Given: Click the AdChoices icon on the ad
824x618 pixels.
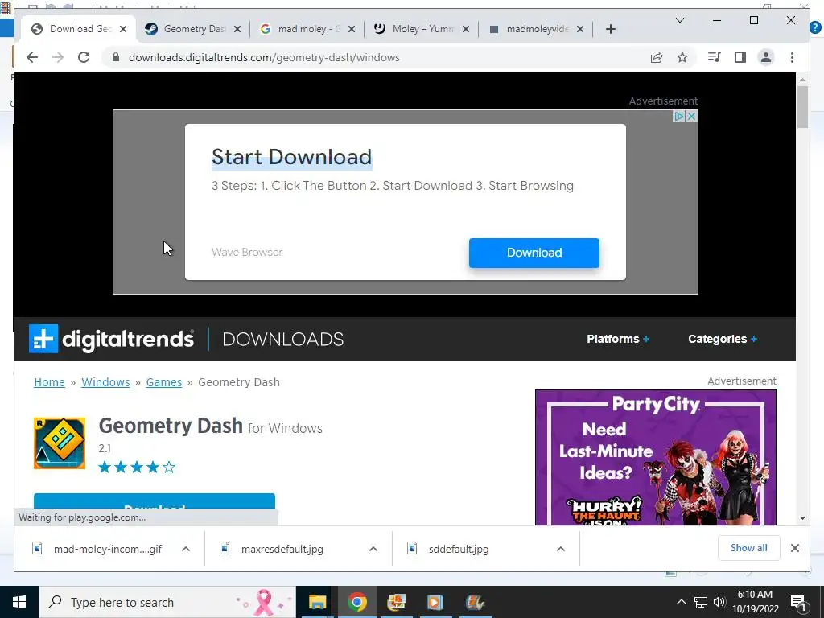Looking at the screenshot, I should pyautogui.click(x=679, y=116).
